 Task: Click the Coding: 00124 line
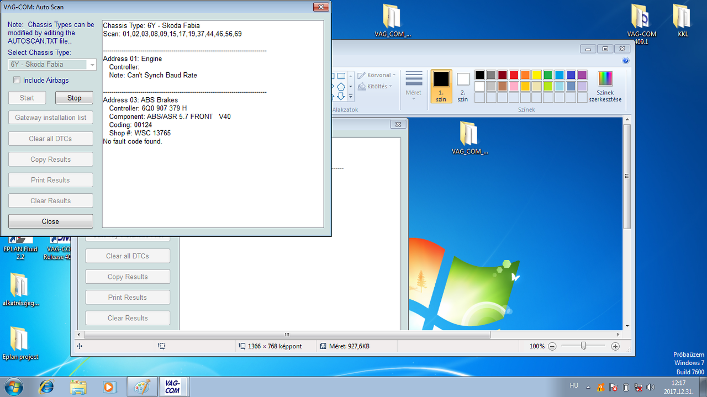(130, 125)
